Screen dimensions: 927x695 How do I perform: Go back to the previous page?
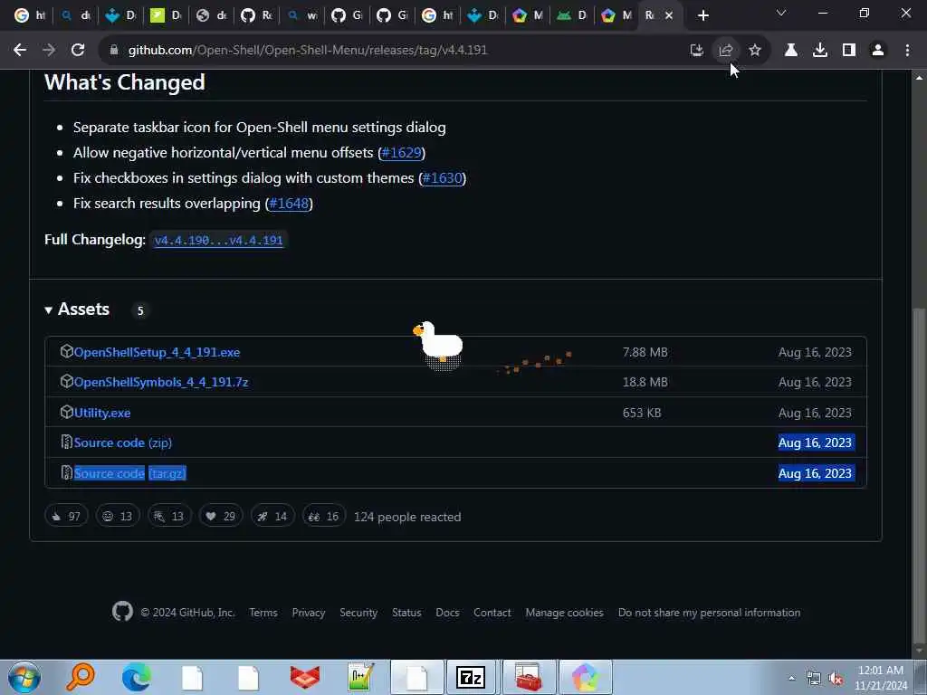20,51
